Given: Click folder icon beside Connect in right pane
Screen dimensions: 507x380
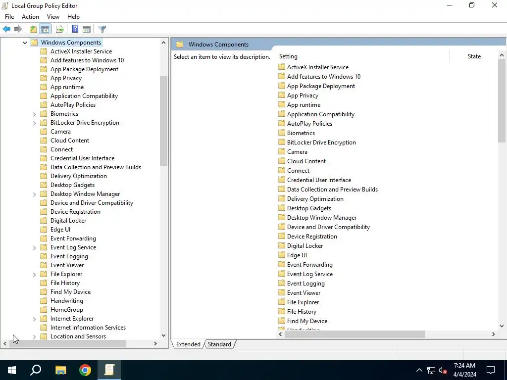Looking at the screenshot, I should (x=282, y=170).
